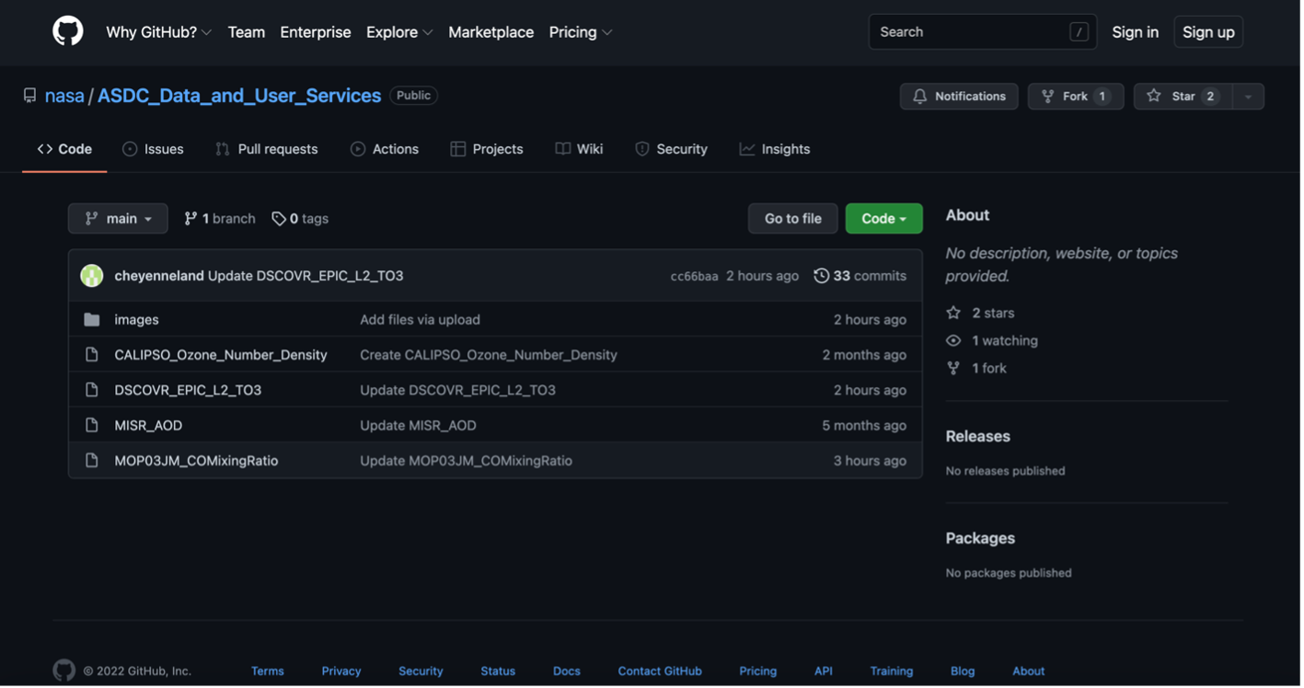Fork the repository with Fork button
The image size is (1304, 688).
coord(1075,96)
